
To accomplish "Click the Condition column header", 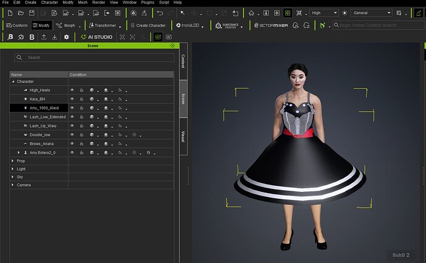I will pyautogui.click(x=121, y=75).
